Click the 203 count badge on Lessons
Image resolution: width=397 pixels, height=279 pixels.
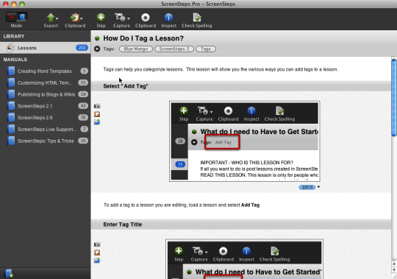pos(82,48)
